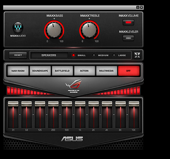This screenshot has width=170, height=159.
Task: Click the ASUS logo at the bottom
Action: [x=72, y=139]
